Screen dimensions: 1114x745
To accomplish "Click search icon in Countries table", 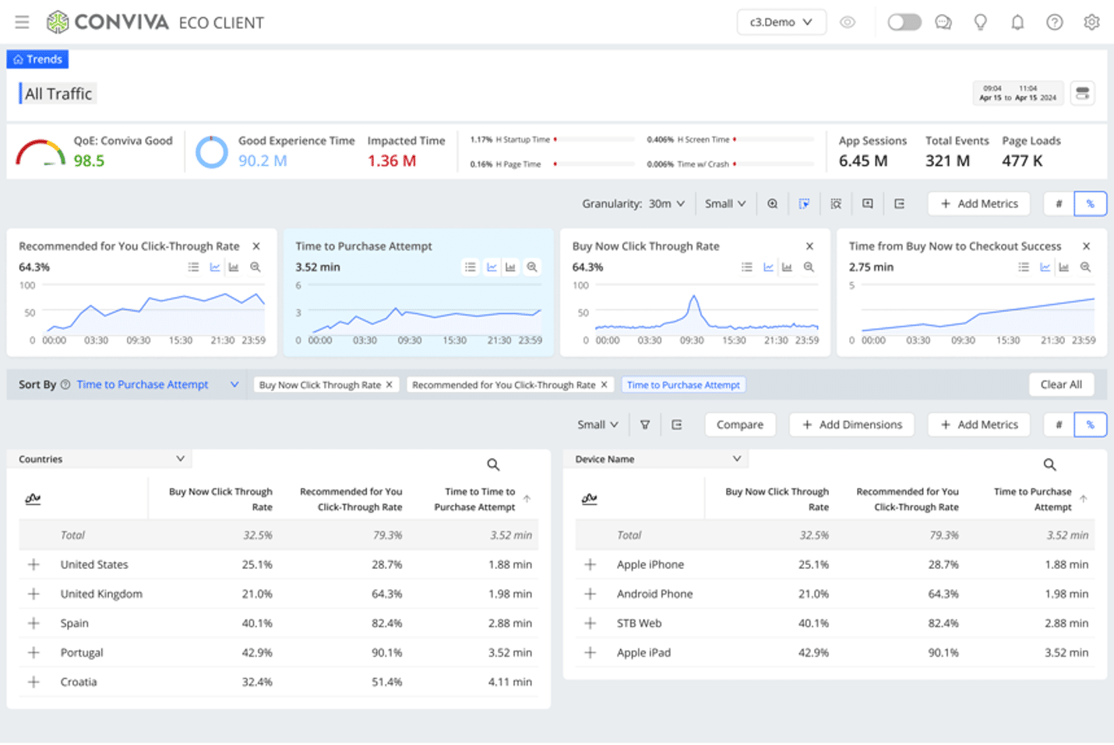I will pos(493,464).
